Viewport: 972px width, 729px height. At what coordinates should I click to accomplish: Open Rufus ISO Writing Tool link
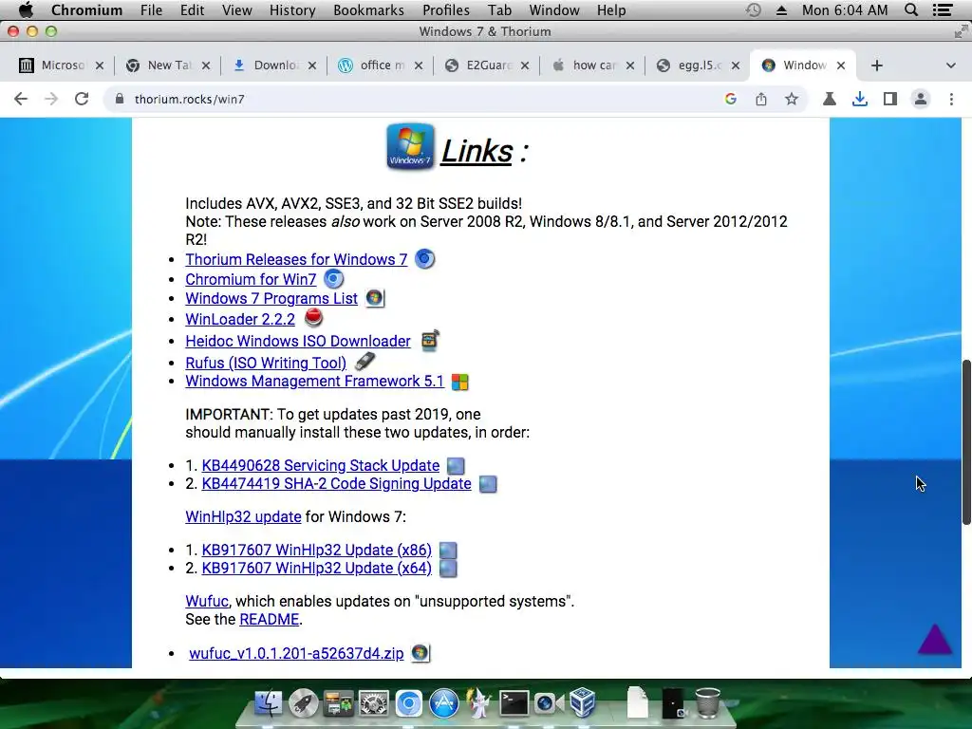[x=266, y=363]
